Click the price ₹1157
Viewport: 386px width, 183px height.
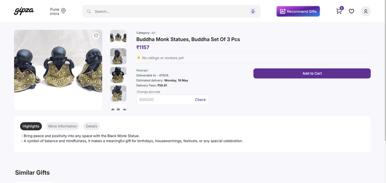(x=143, y=47)
